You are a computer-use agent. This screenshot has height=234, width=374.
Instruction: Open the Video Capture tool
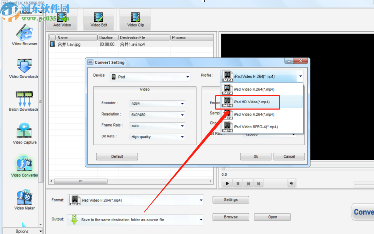click(24, 134)
